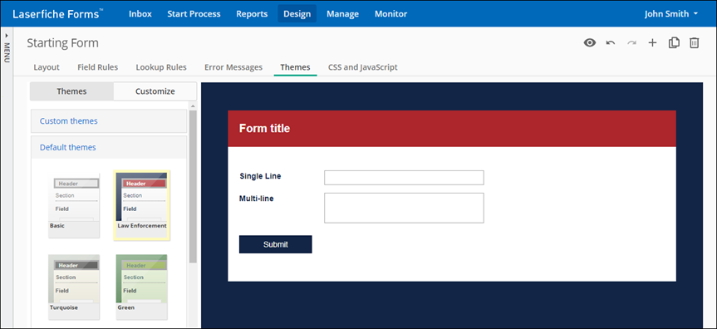Select the Themes sub-tab in the left panel
717x329 pixels.
pyautogui.click(x=71, y=91)
